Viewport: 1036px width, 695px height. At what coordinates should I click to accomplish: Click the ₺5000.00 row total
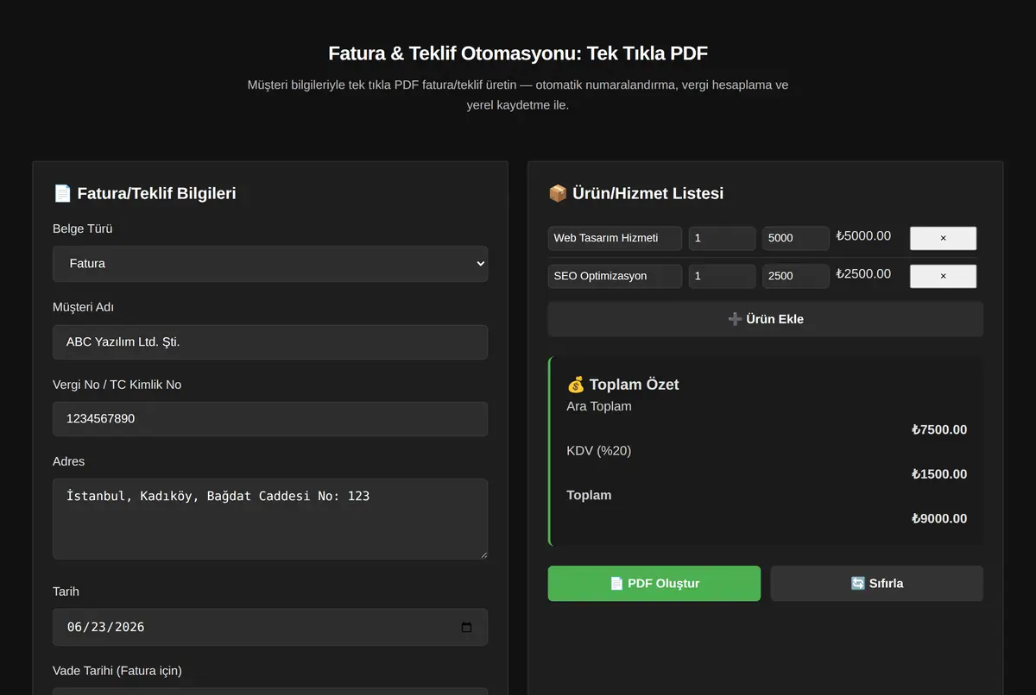point(863,236)
